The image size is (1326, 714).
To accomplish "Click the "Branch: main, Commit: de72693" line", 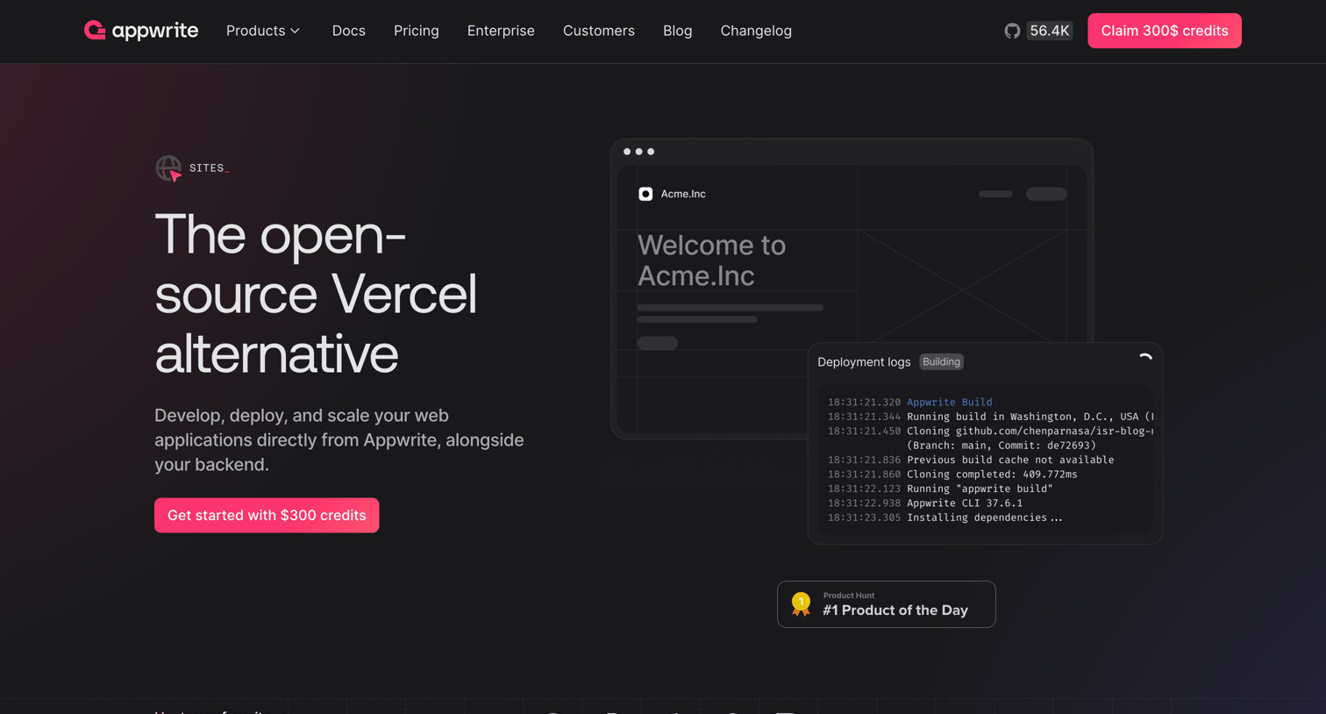I will click(x=1002, y=446).
